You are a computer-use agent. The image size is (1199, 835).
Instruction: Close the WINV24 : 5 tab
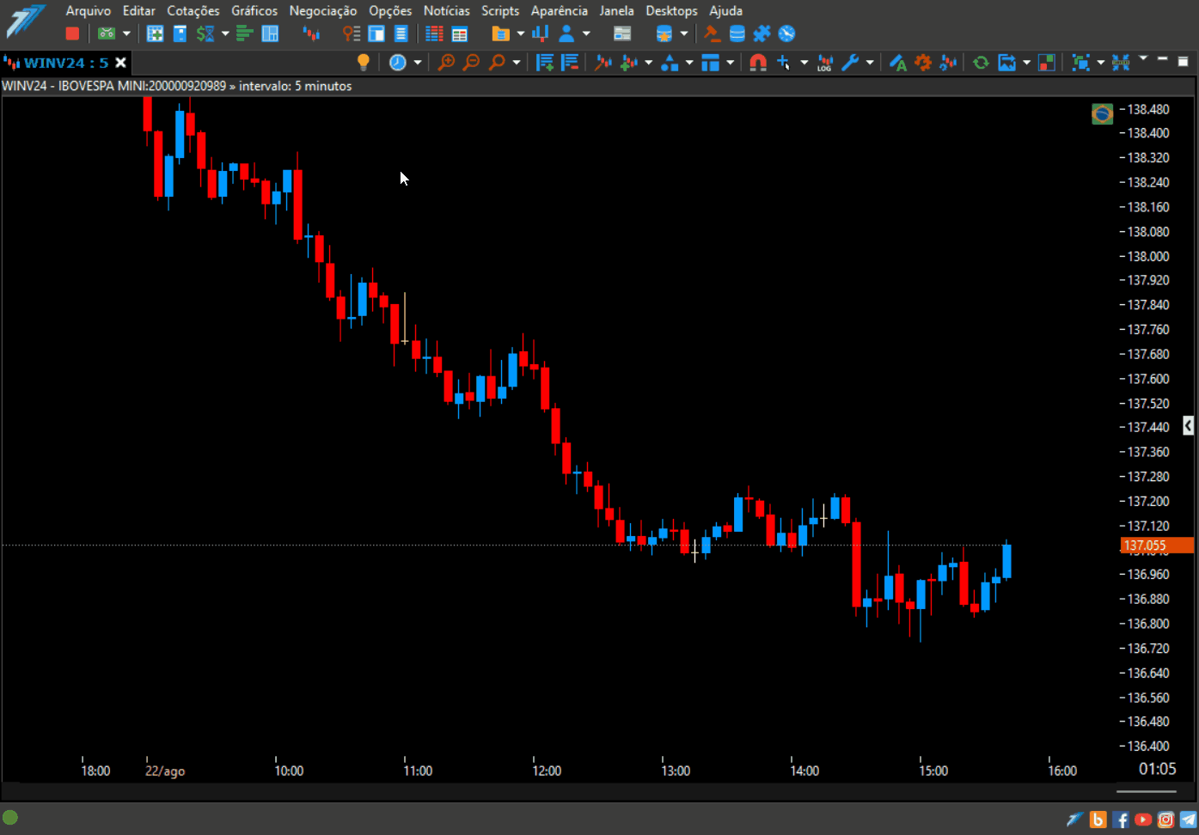click(x=121, y=63)
